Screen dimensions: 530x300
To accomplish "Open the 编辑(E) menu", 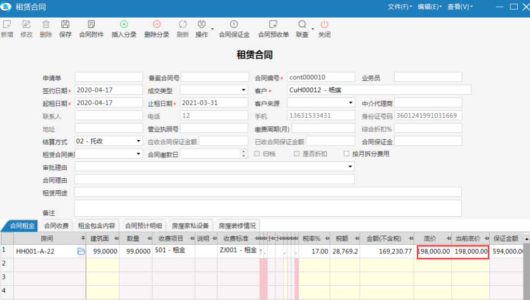I will coord(429,7).
